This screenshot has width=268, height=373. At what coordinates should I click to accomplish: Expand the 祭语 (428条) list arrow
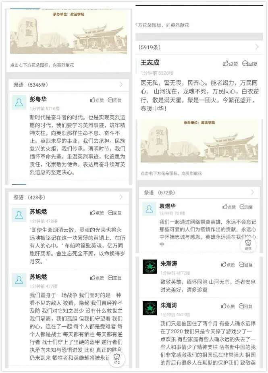(121, 197)
